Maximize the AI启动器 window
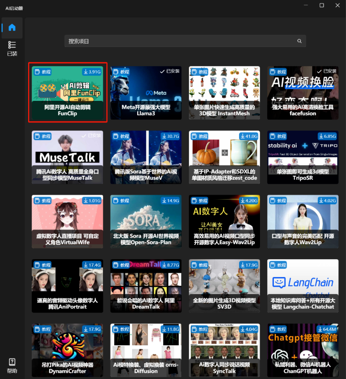The height and width of the screenshot is (379, 346). click(x=321, y=5)
